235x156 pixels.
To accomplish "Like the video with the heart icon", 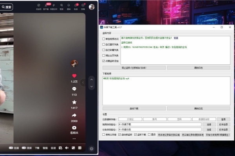I will [74, 76].
